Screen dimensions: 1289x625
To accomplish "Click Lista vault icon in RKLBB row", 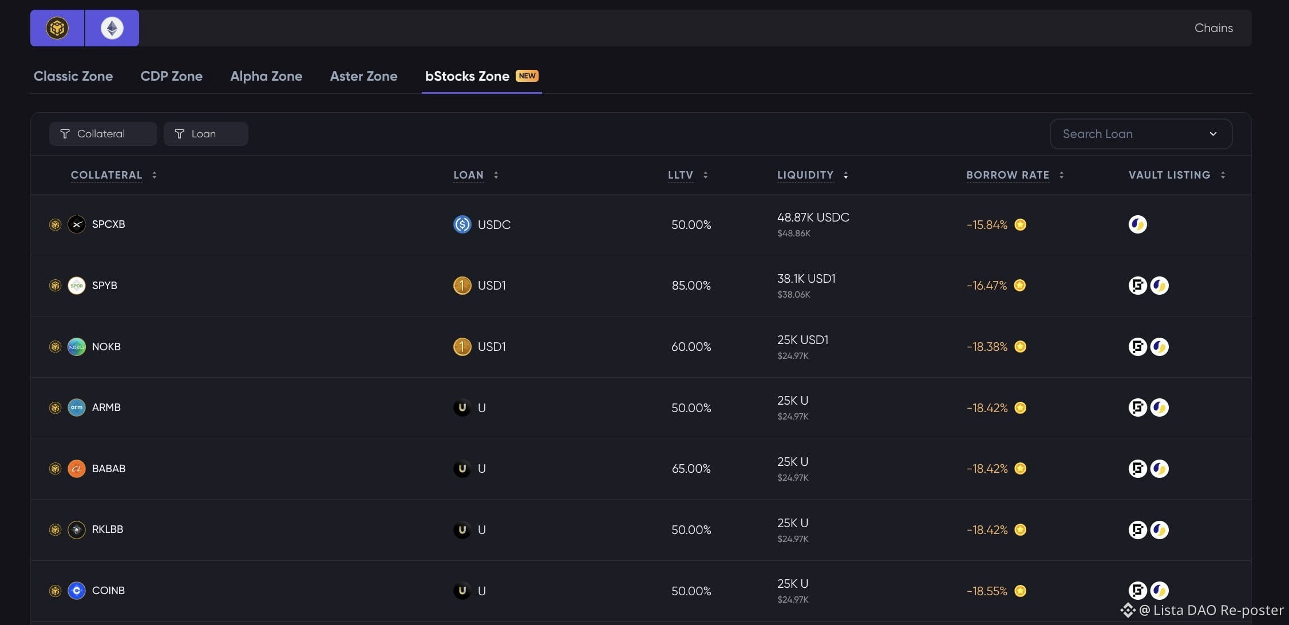I will click(x=1160, y=530).
